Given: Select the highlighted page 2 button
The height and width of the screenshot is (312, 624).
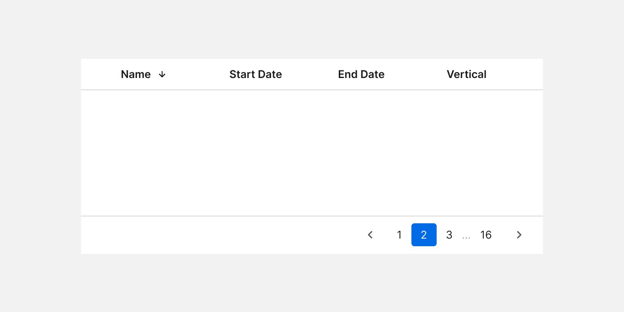Looking at the screenshot, I should (424, 235).
